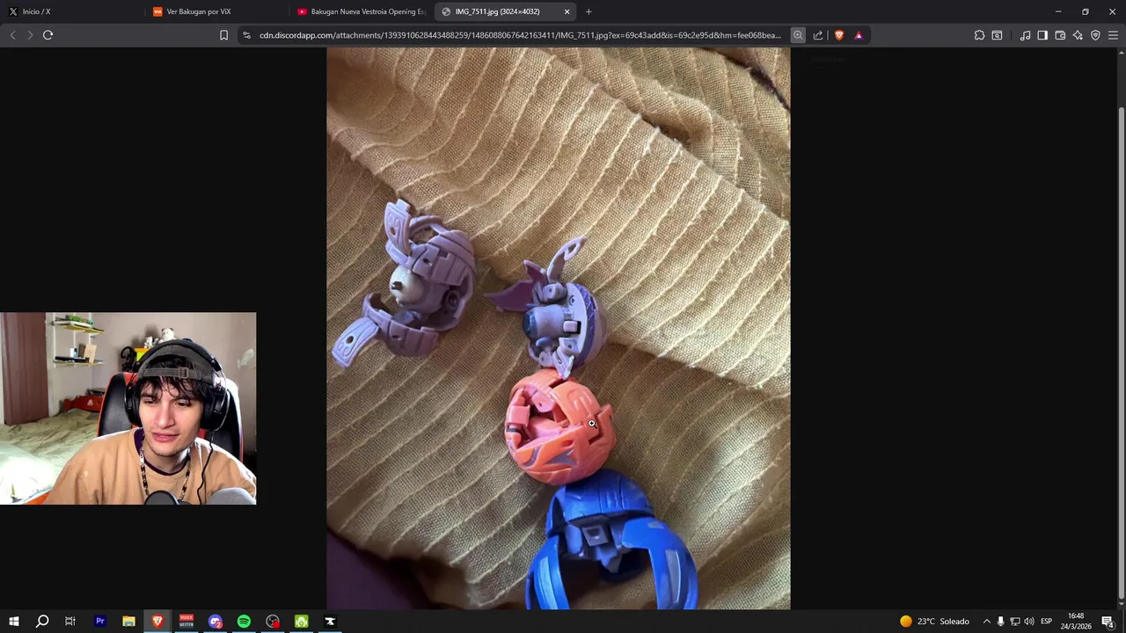The height and width of the screenshot is (633, 1126).
Task: Open the clock showing 16:48
Action: click(x=1075, y=621)
